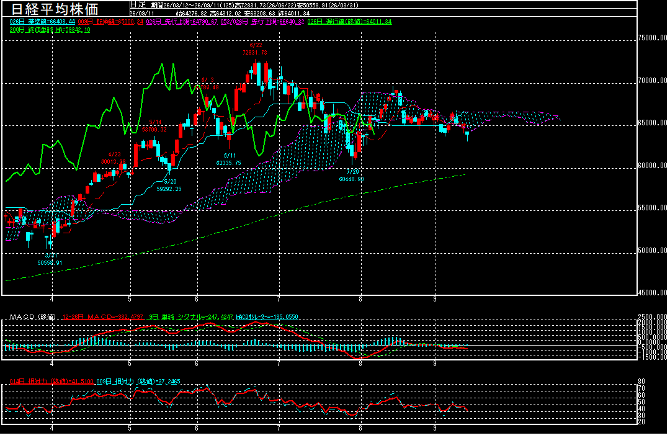Select the 026日 基準線 legend label
This screenshot has width=670, height=438.
pyautogui.click(x=42, y=21)
